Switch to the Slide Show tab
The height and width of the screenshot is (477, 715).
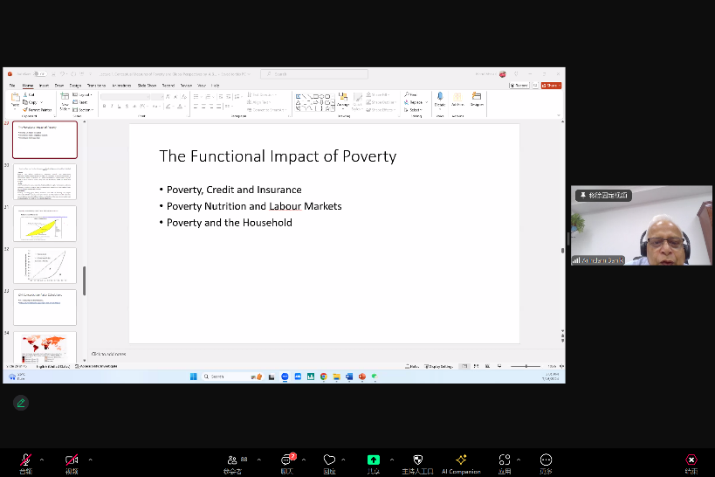(x=146, y=86)
